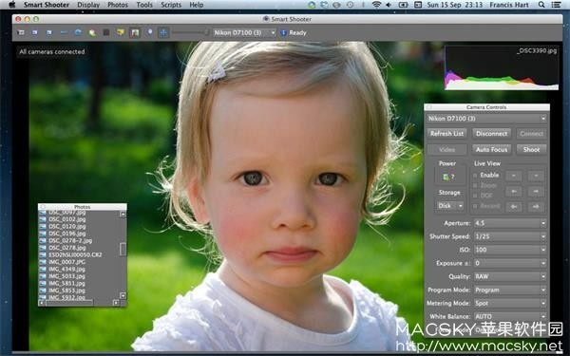Viewport: 570px width, 356px height.
Task: Click the blue crosshair toolbar icon
Action: click(x=163, y=32)
